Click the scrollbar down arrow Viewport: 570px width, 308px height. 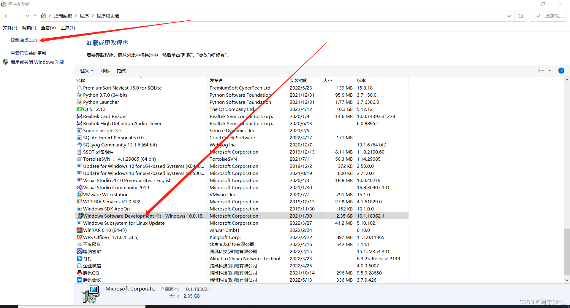click(x=567, y=280)
